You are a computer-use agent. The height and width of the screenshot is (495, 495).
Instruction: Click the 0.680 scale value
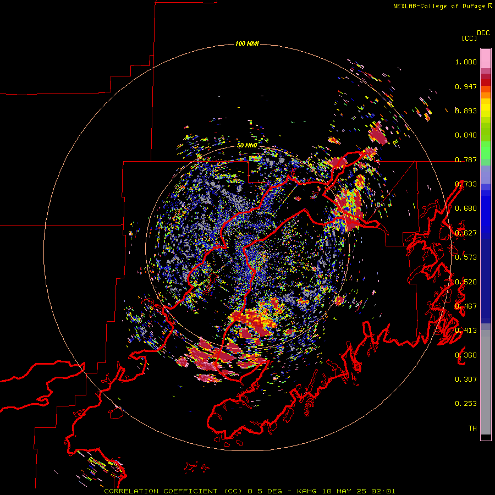tap(466, 208)
